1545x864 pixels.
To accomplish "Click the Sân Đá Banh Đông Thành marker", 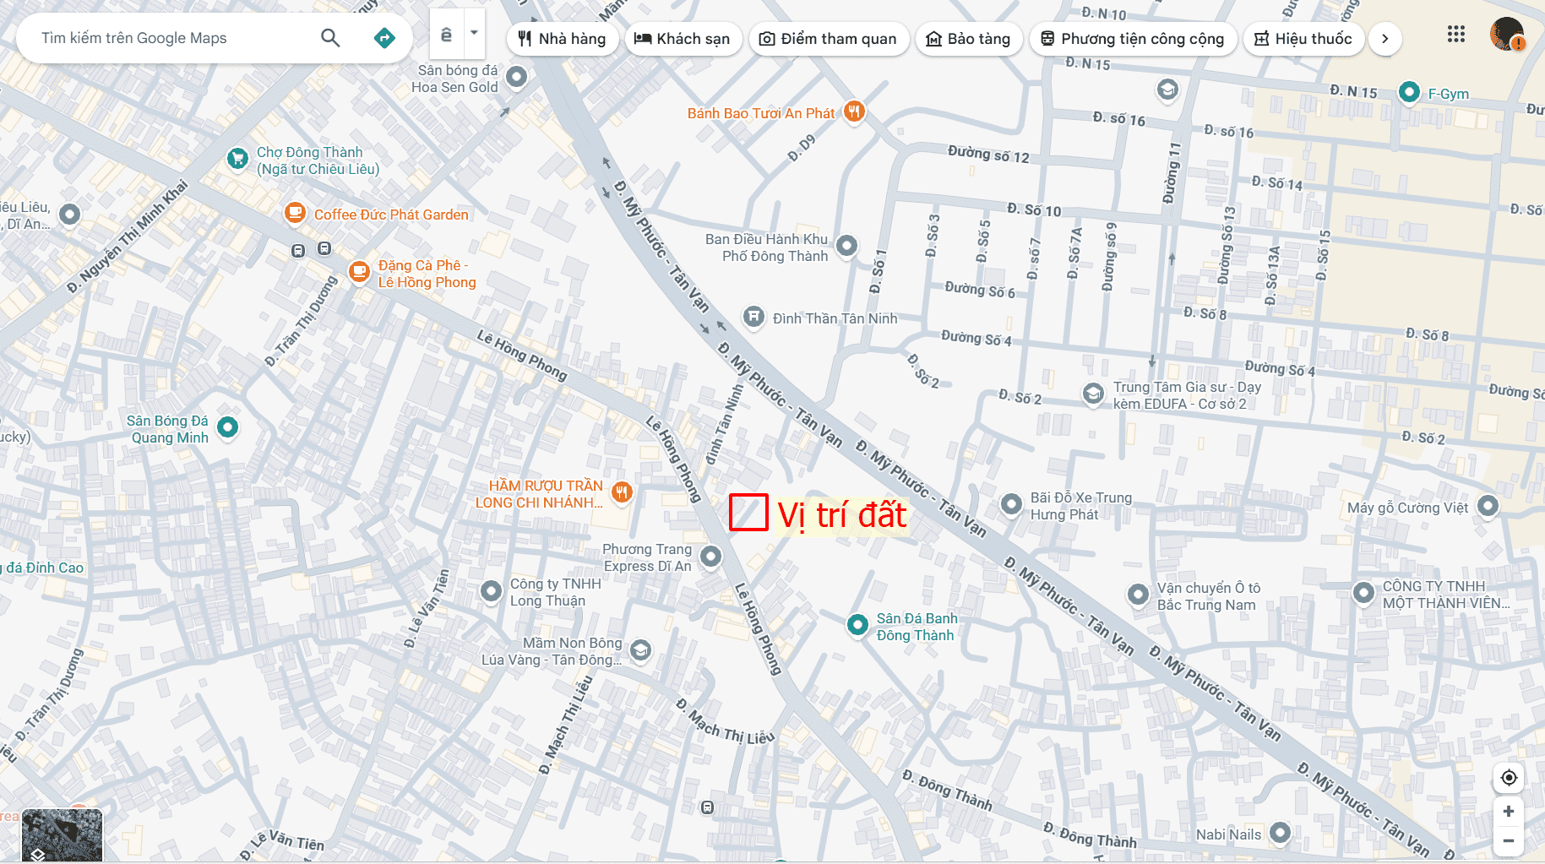I will (x=857, y=625).
